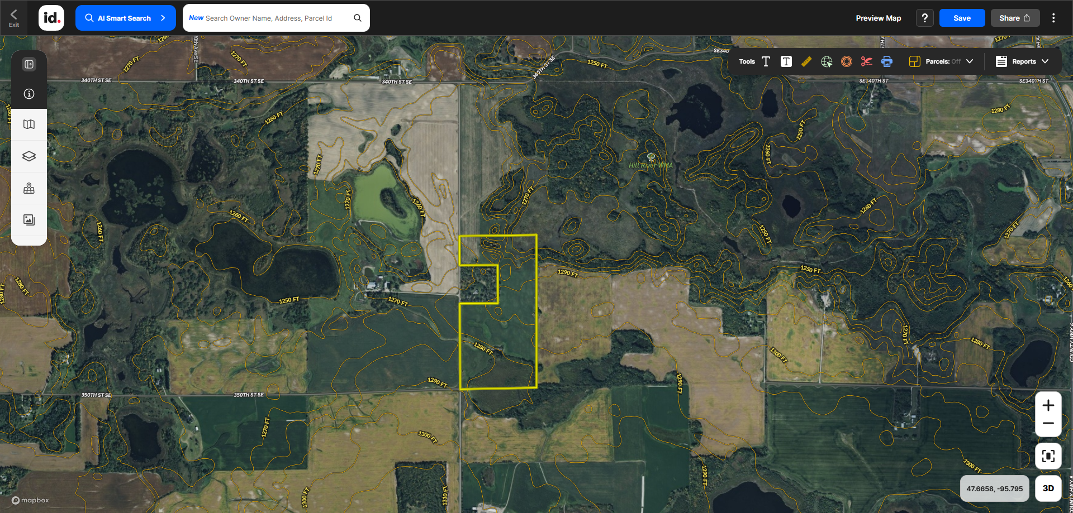Screen dimensions: 1073x513
Task: Open the id. logo home
Action: (51, 18)
